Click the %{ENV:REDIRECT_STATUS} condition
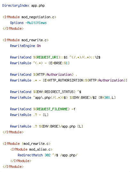 [54, 92]
